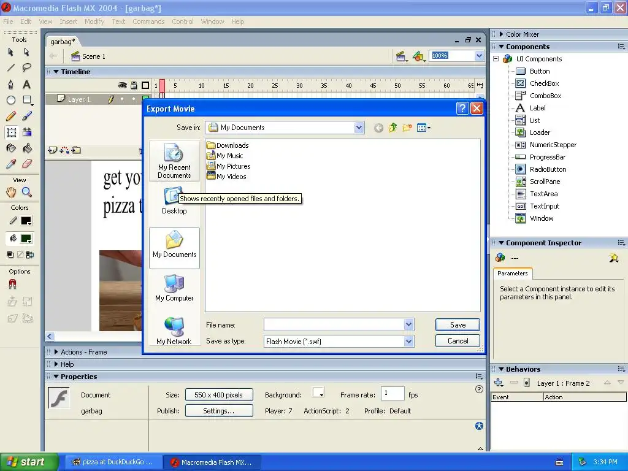Click the File name input field
The image size is (628, 471).
click(334, 324)
